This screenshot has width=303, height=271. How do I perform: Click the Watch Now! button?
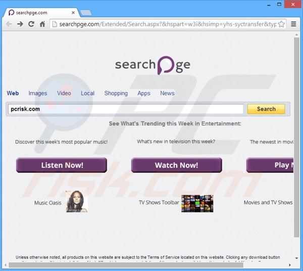176,165
